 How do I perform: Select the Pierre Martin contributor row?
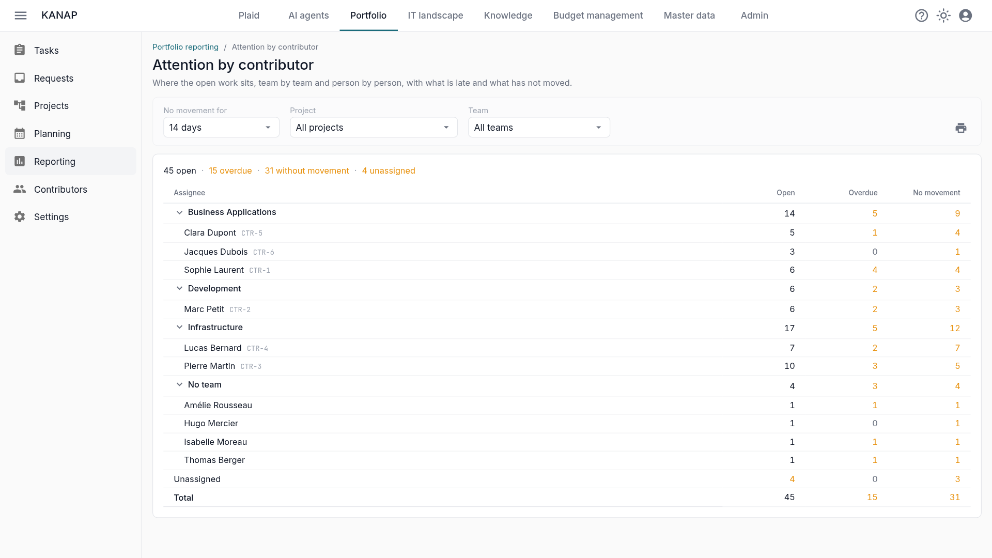tap(567, 366)
